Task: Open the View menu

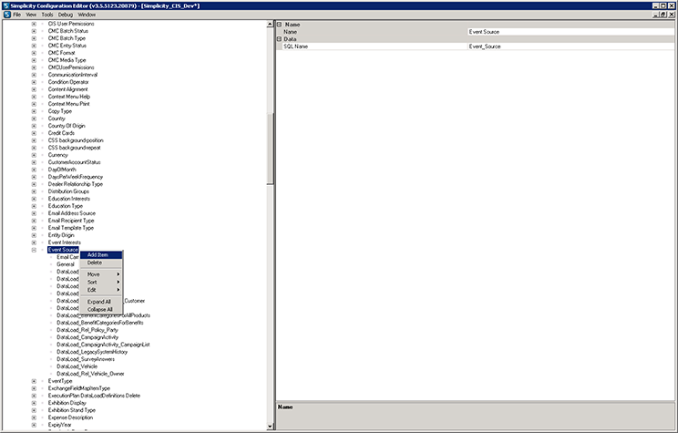Action: pyautogui.click(x=31, y=15)
